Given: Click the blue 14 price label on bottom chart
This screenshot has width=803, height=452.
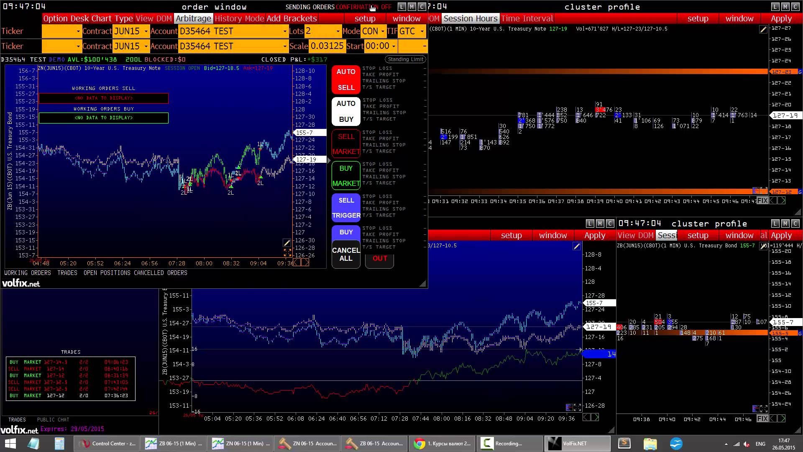Looking at the screenshot, I should click(599, 354).
